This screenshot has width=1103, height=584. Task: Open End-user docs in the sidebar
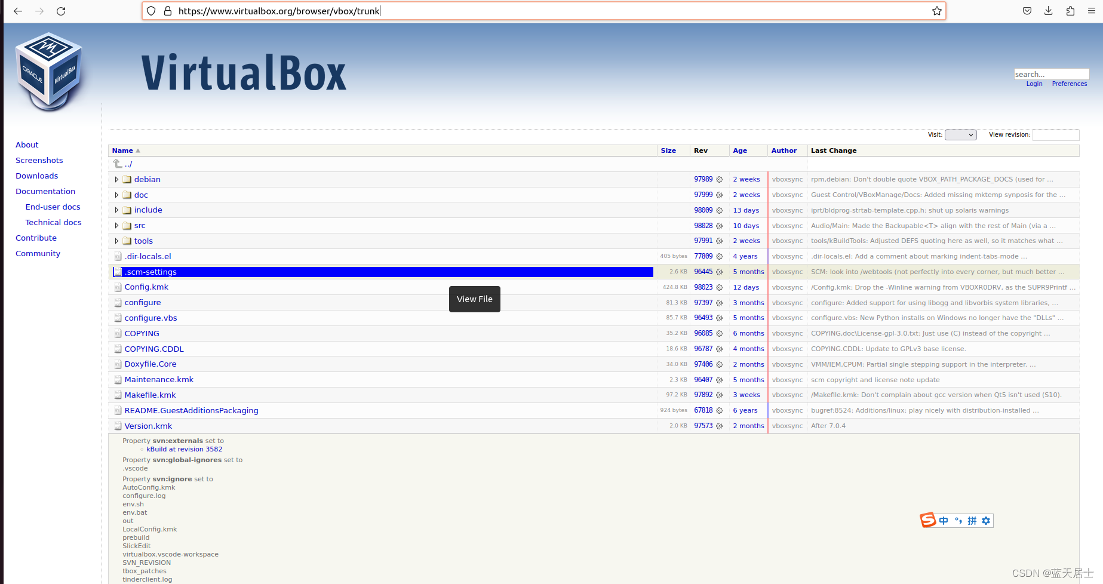click(x=53, y=207)
